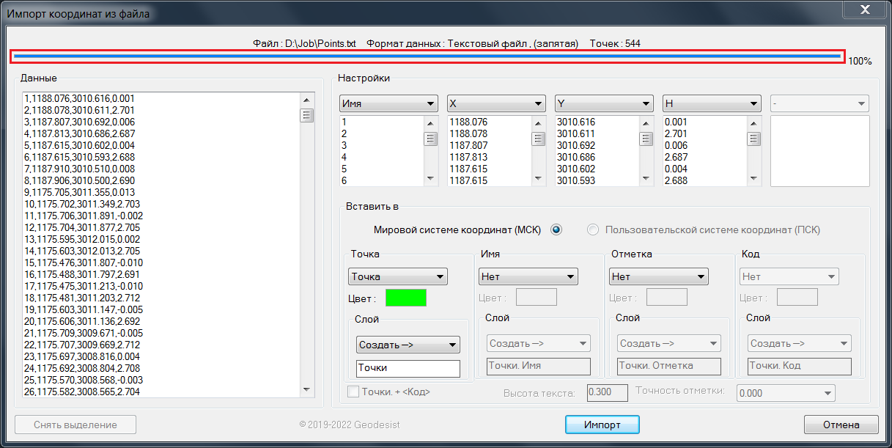Expand the Y column assignment dropdown

[604, 103]
